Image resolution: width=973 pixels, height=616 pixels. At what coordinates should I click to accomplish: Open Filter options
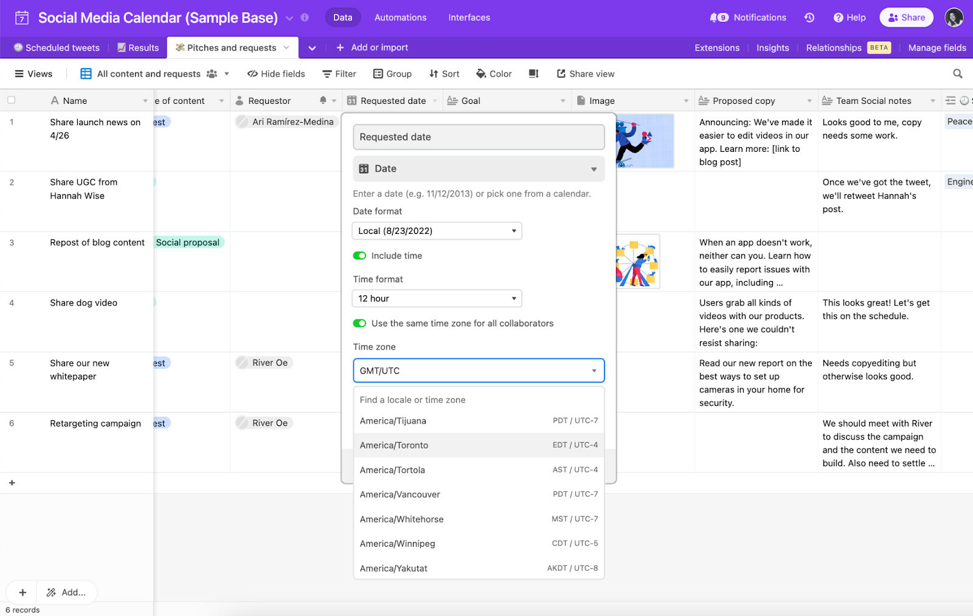pyautogui.click(x=339, y=74)
